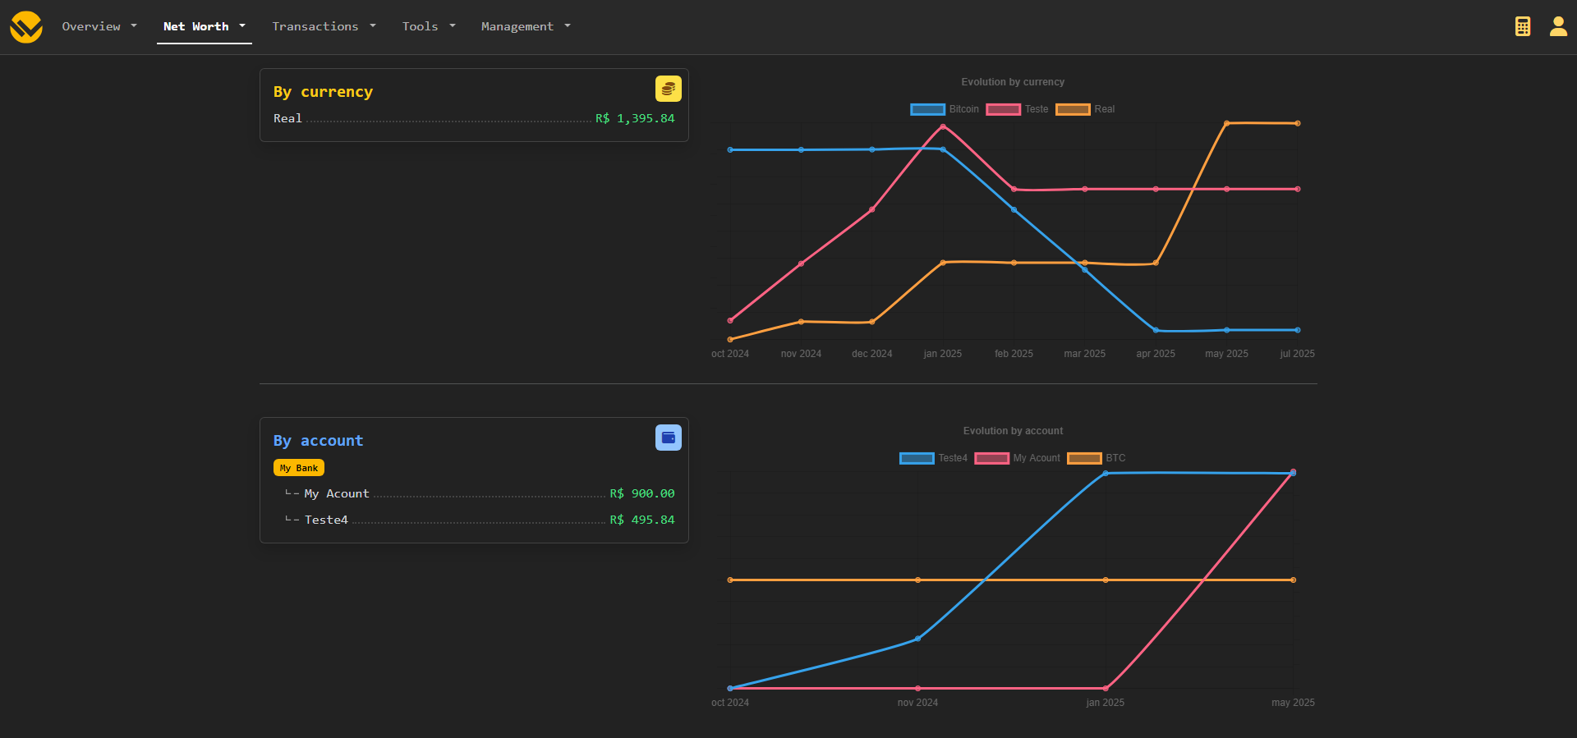Hide My Acount series in account chart
This screenshot has height=738, width=1577.
click(x=1017, y=458)
